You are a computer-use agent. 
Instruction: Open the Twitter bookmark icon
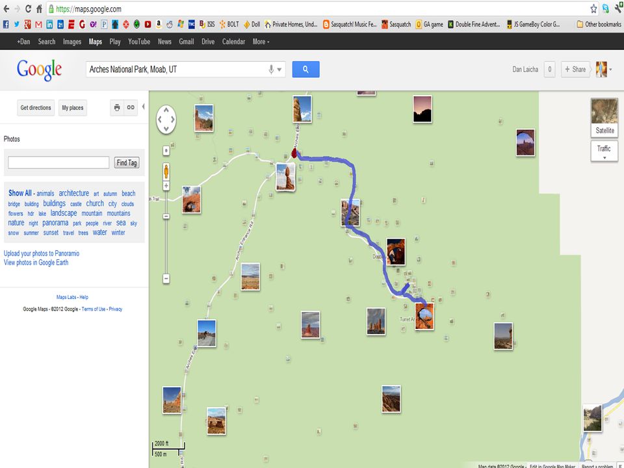tap(17, 24)
